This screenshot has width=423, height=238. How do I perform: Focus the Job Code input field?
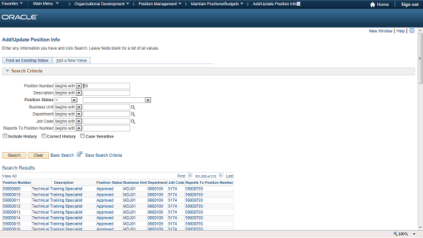click(106, 122)
